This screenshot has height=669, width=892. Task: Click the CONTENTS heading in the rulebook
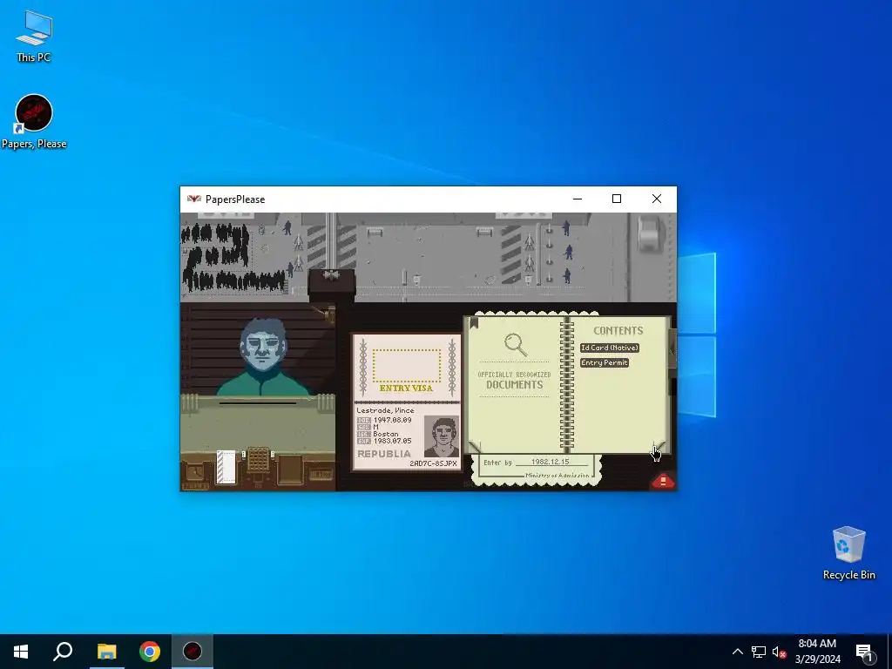coord(618,330)
